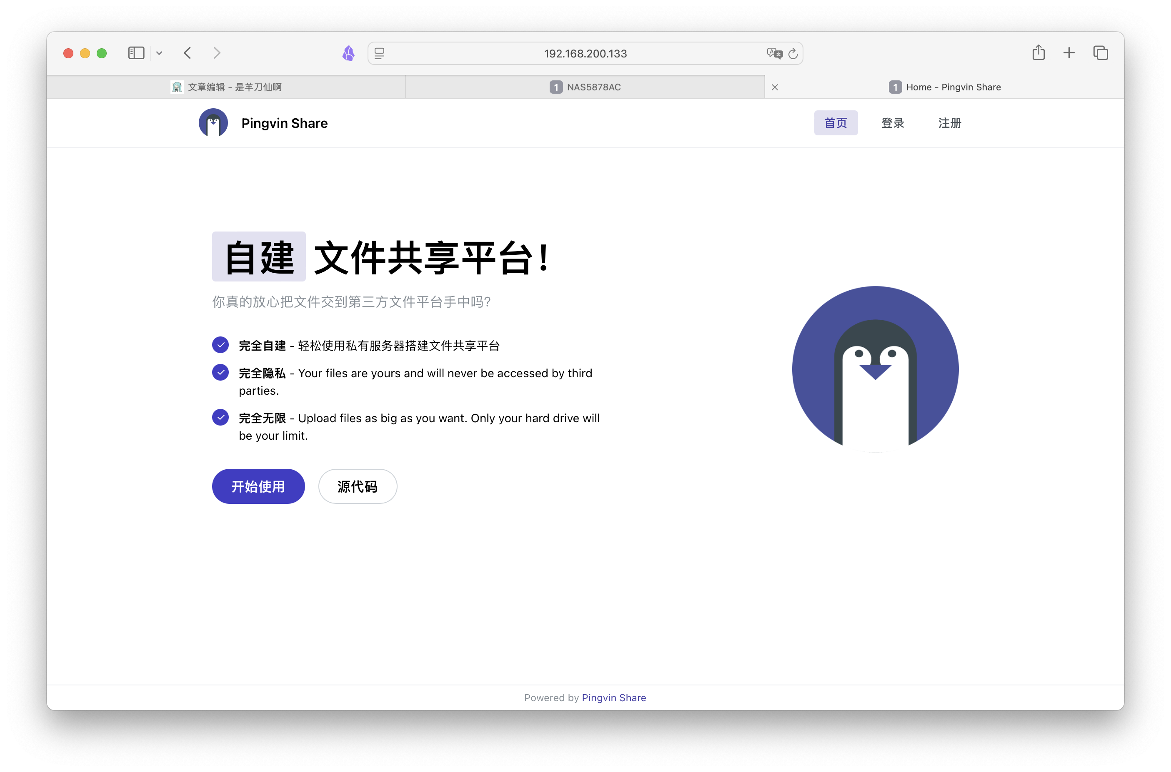Click the Pingvin Share header title
This screenshot has width=1171, height=772.
(284, 123)
